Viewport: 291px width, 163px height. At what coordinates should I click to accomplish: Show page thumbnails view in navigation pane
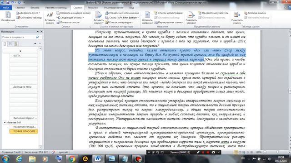tap(10, 44)
